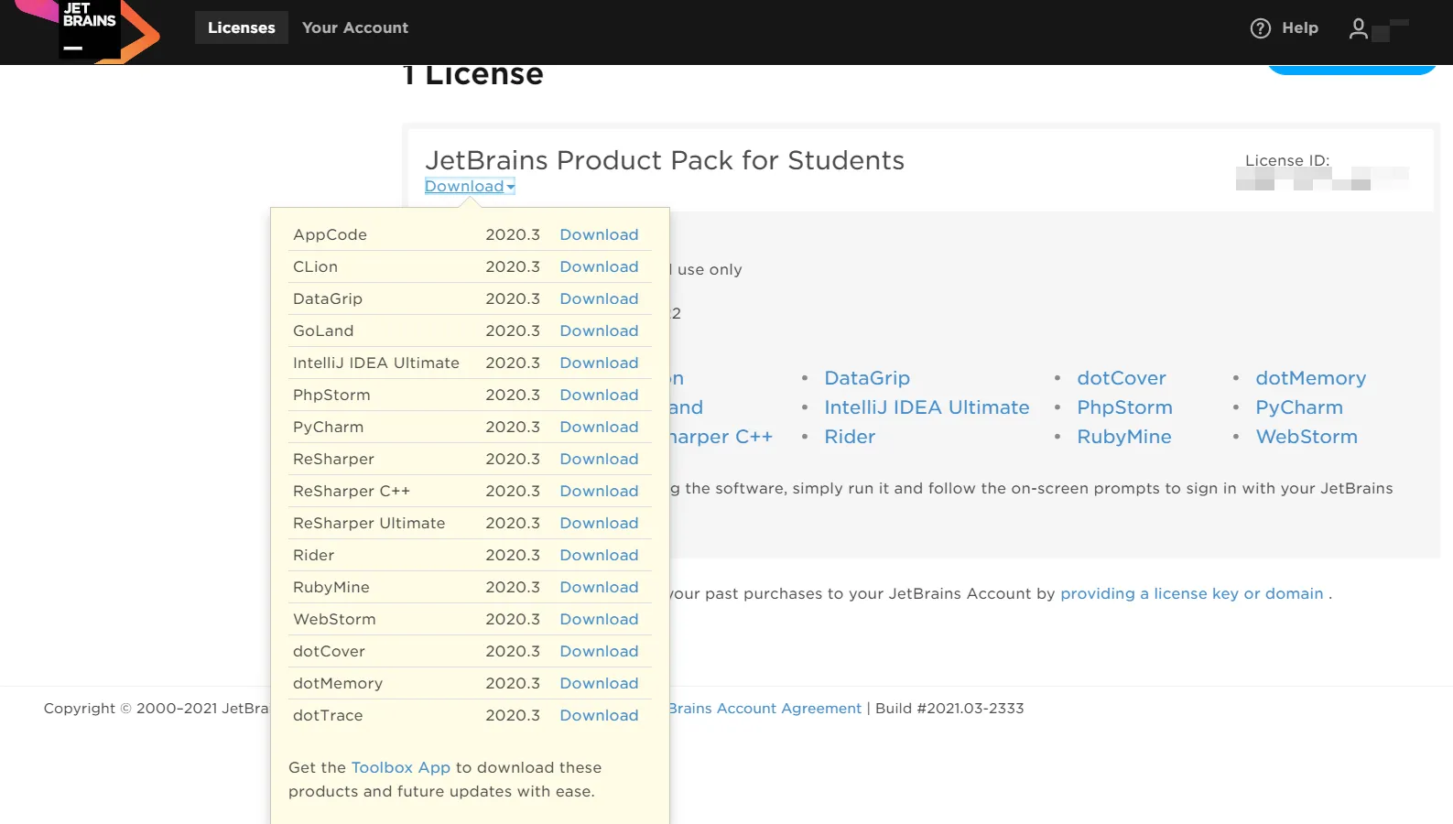Download WebStorm from the popup list
Viewport: 1453px width, 824px height.
(x=599, y=620)
